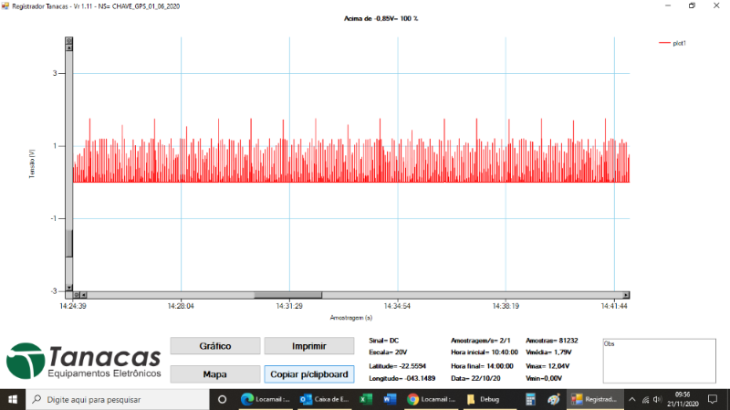Open the Word icon in taskbar
The image size is (730, 410).
click(388, 400)
